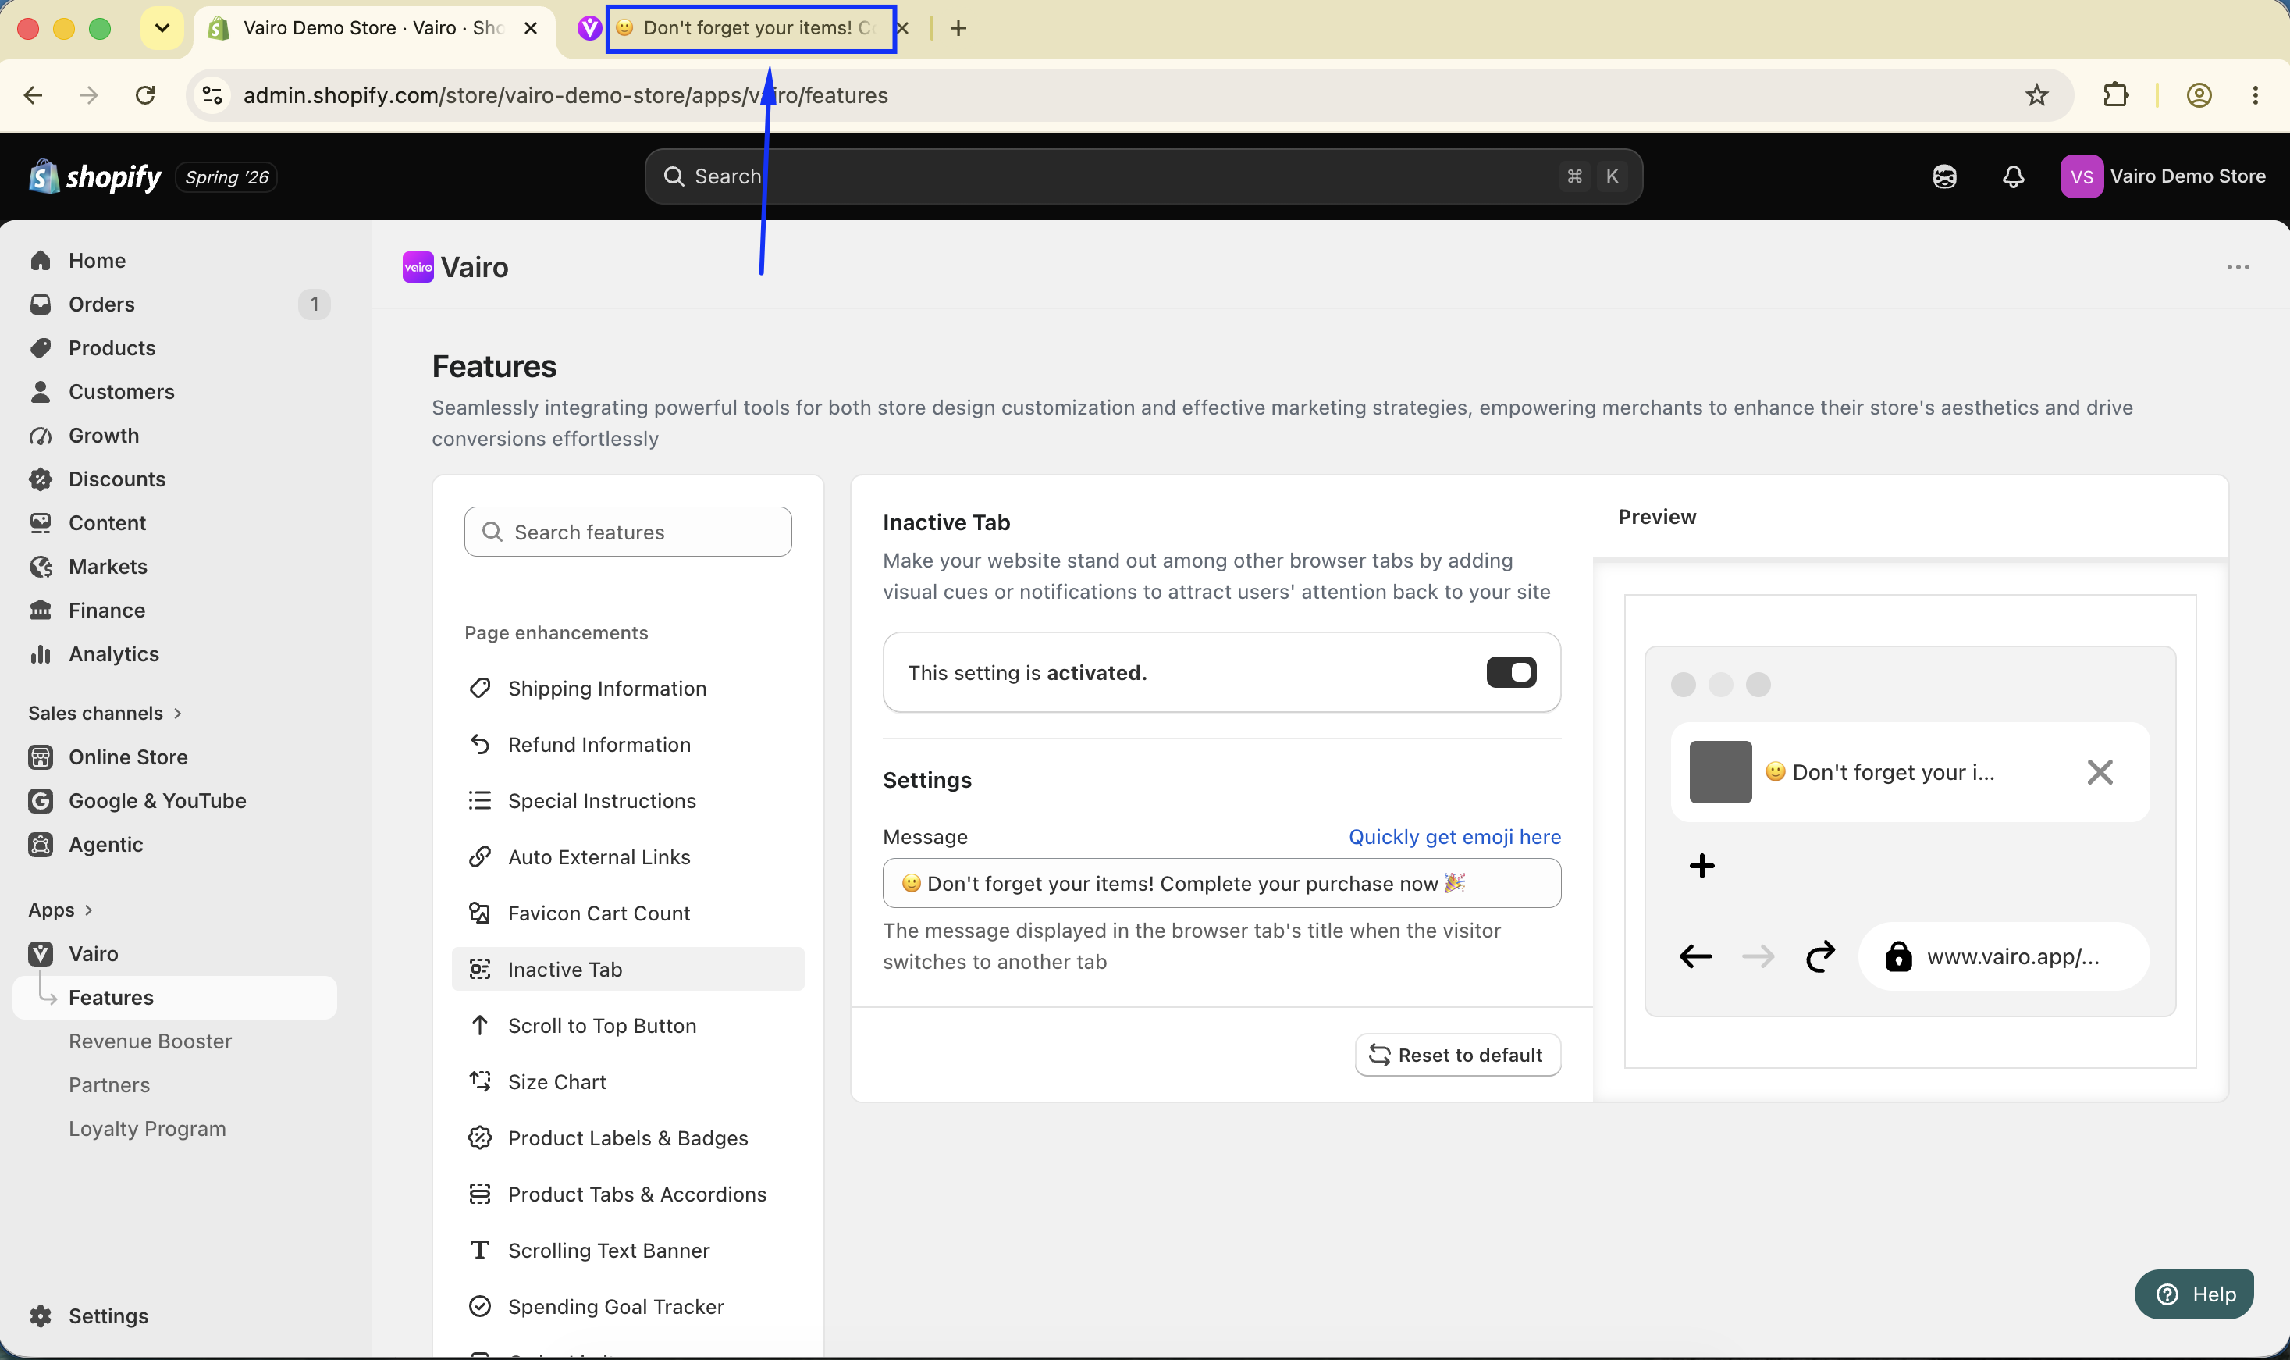The height and width of the screenshot is (1360, 2290).
Task: Open Discounts section
Action: tap(174, 479)
